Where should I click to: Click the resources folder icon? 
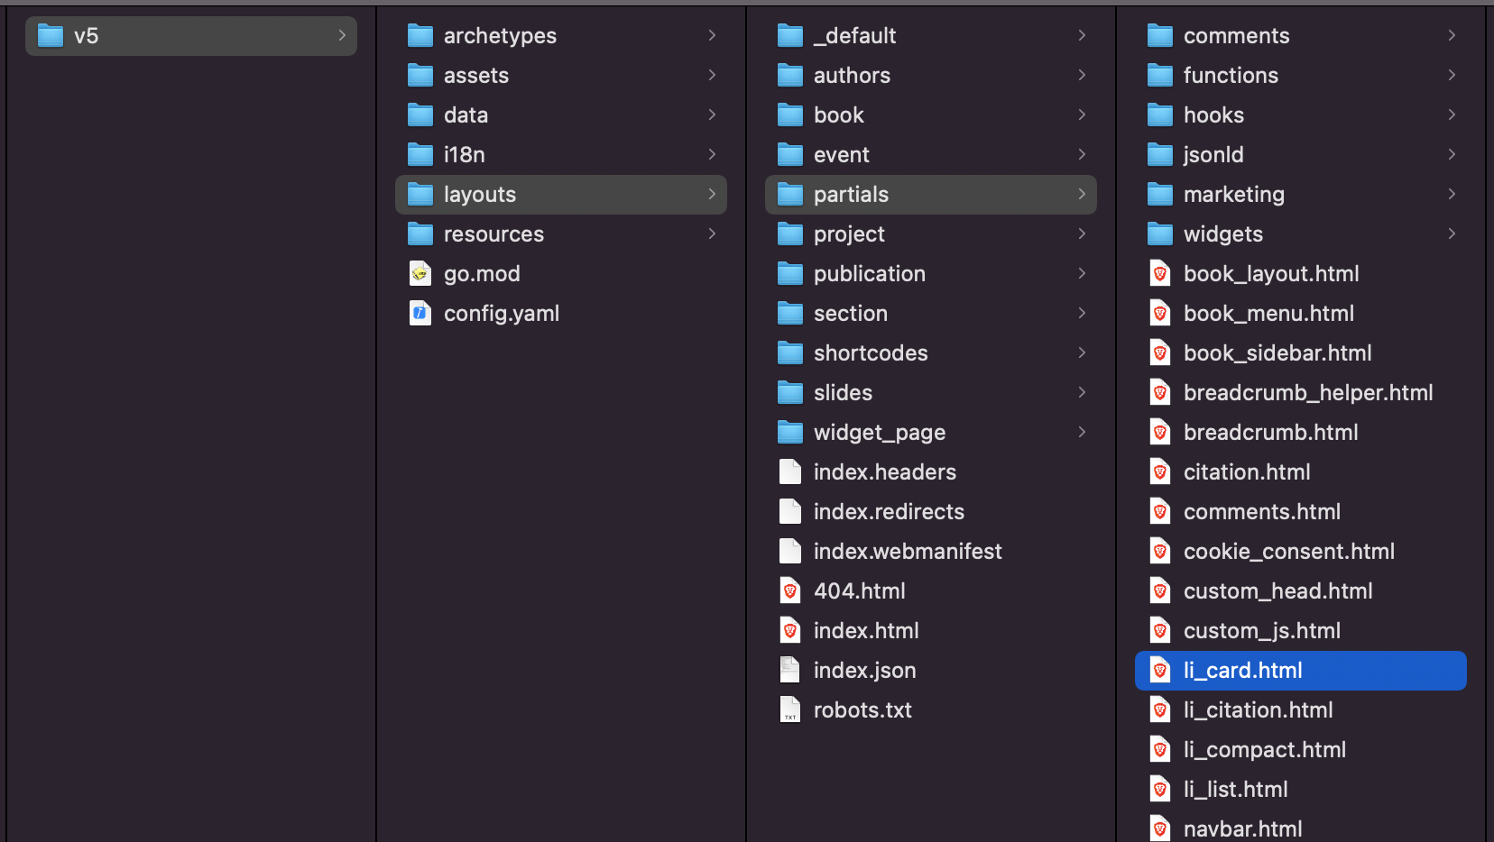pos(420,234)
